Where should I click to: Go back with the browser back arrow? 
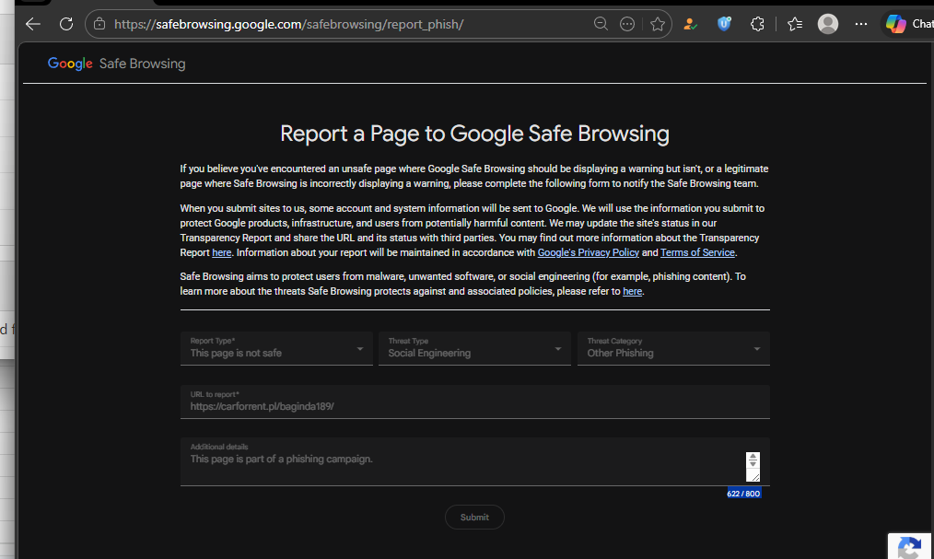(x=33, y=25)
